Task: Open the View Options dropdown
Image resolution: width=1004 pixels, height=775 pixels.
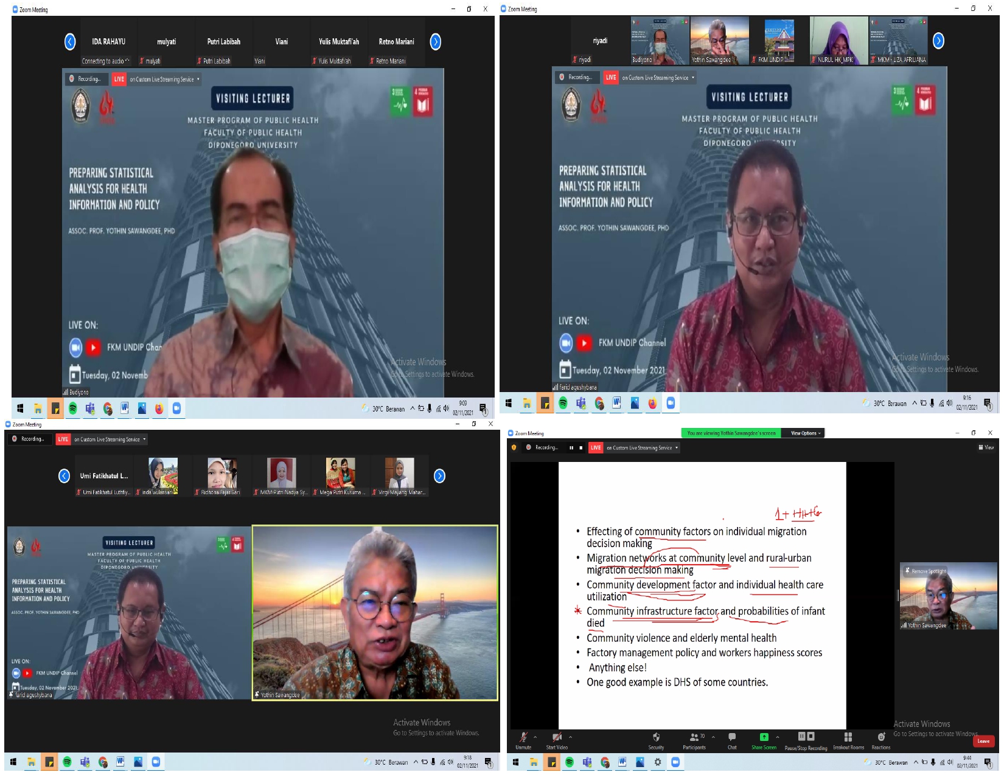Action: click(806, 433)
